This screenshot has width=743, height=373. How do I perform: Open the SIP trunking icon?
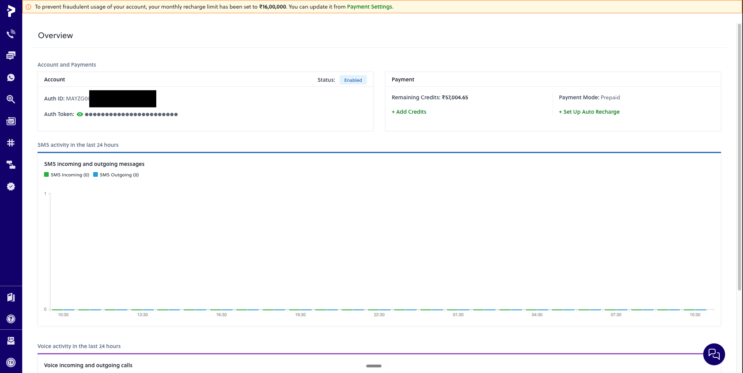coord(11,121)
